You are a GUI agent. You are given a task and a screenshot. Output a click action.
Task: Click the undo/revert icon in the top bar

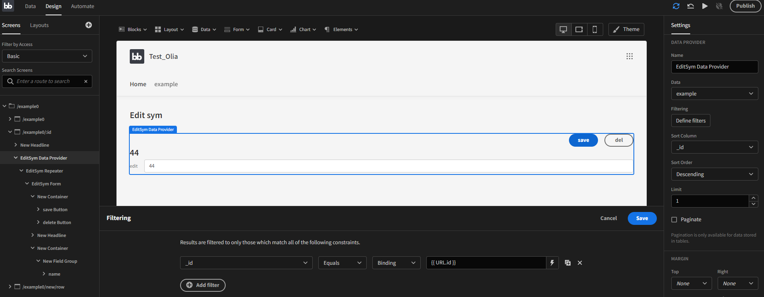coord(691,6)
